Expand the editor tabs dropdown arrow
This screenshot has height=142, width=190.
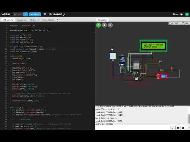tap(58, 20)
